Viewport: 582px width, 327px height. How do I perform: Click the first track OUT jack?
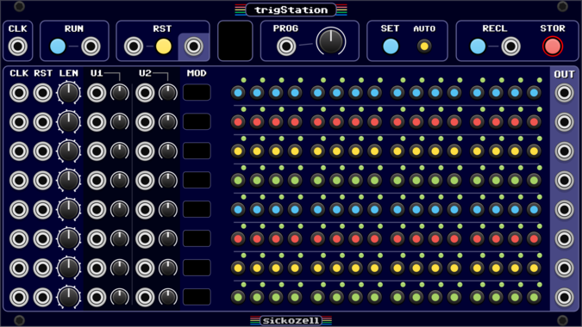click(x=564, y=93)
